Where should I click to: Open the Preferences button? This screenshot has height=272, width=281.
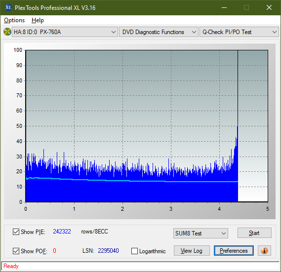coord(234,250)
